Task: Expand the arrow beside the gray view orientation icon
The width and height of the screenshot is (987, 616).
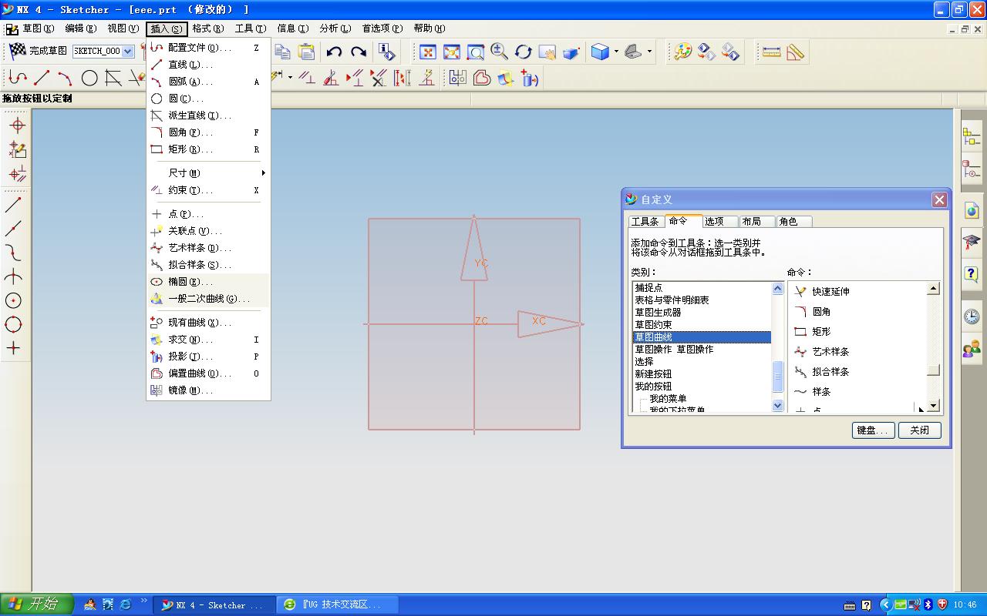Action: 649,52
